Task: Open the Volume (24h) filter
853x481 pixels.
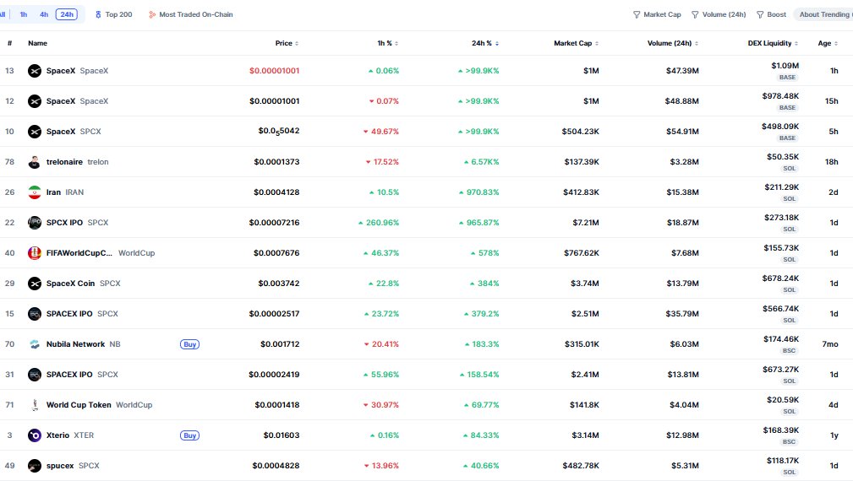Action: tap(719, 14)
